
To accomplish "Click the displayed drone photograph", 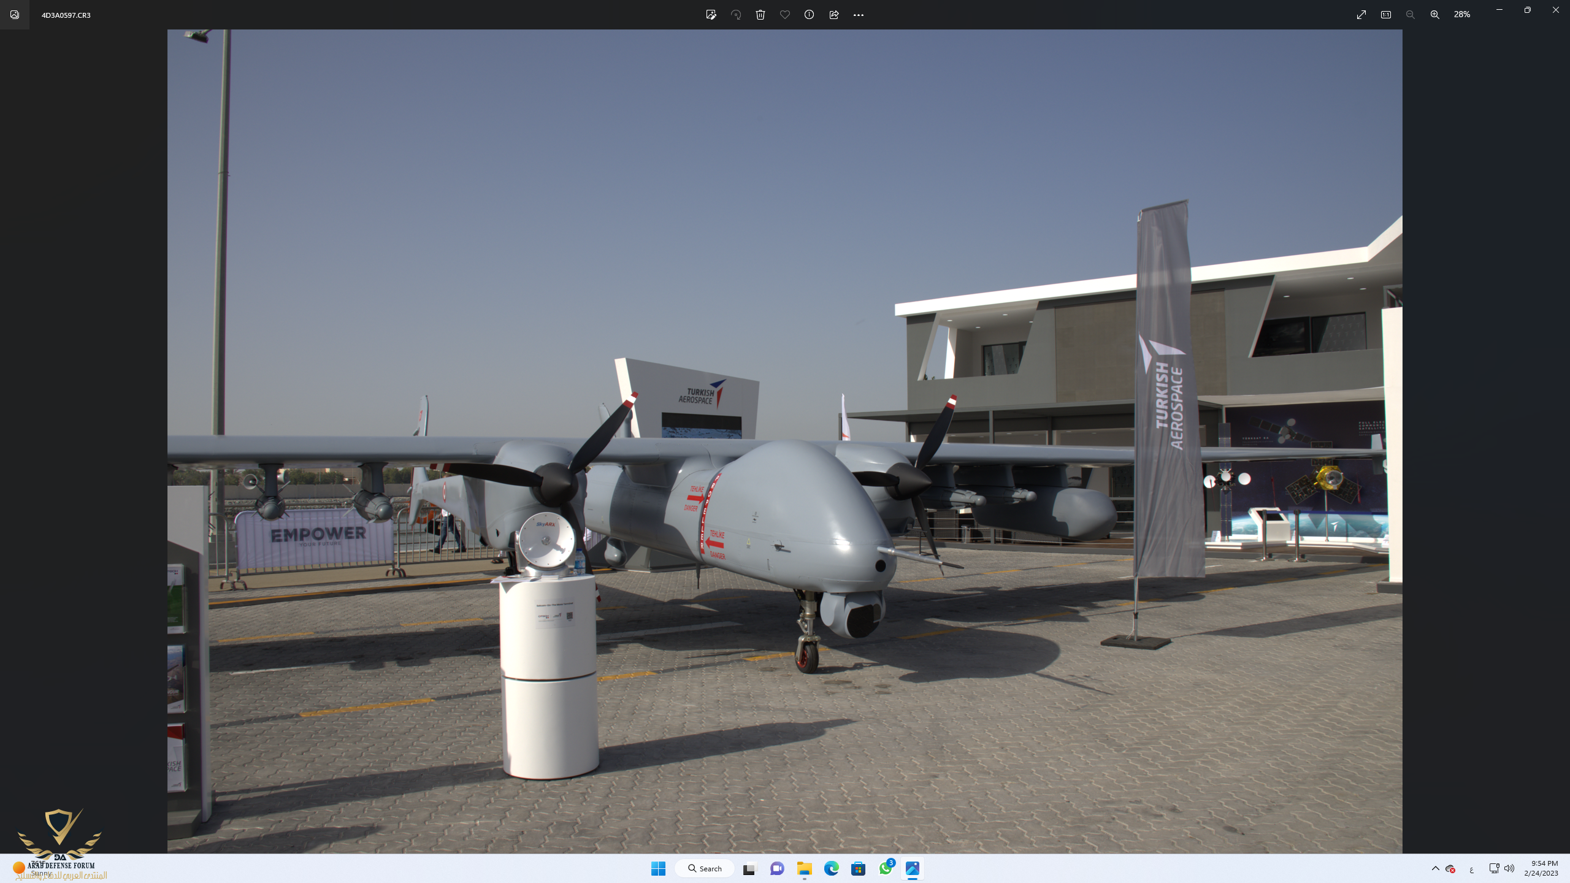I will 784,441.
